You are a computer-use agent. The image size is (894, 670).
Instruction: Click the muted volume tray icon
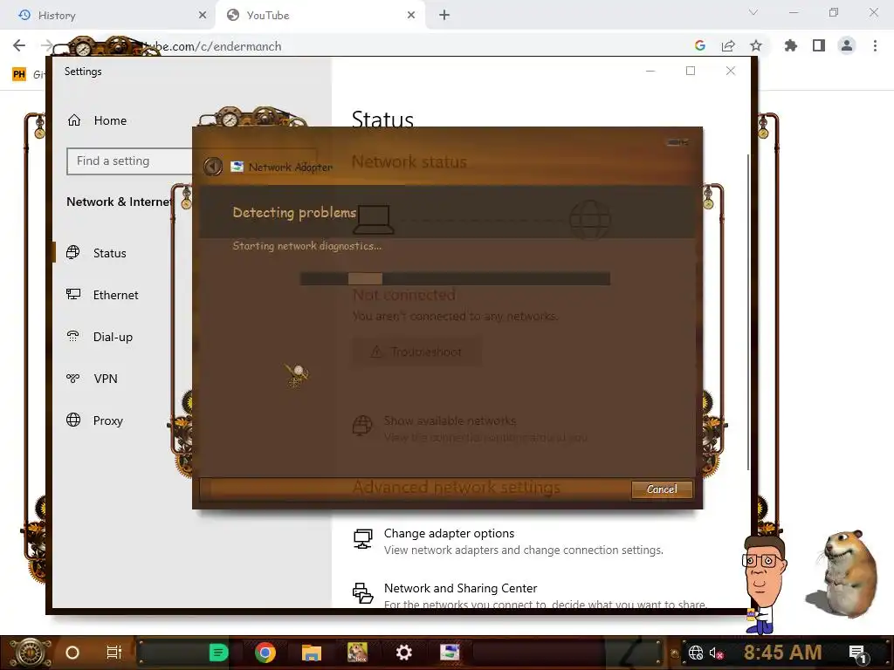coord(716,653)
